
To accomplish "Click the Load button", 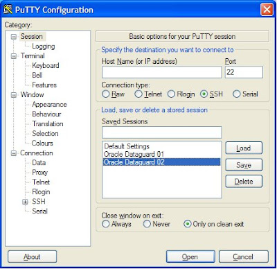I will tap(244, 148).
